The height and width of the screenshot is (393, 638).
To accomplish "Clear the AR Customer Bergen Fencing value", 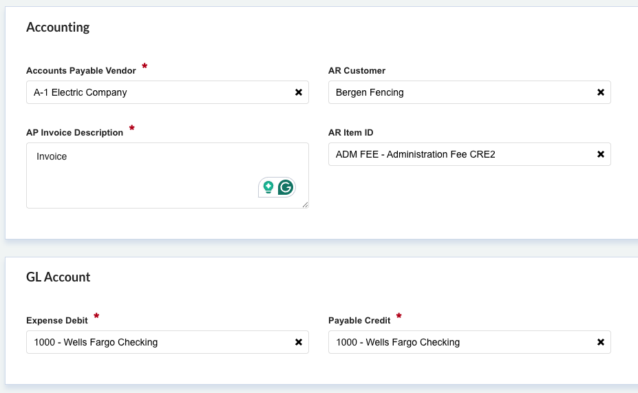I will [x=601, y=92].
